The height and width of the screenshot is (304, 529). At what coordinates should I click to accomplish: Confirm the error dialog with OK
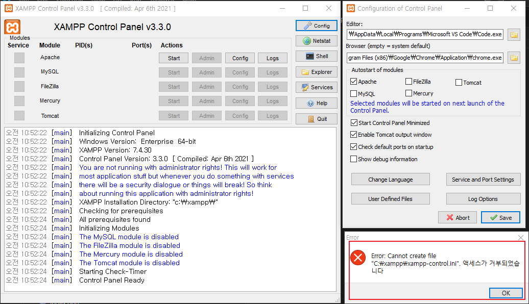click(x=506, y=293)
